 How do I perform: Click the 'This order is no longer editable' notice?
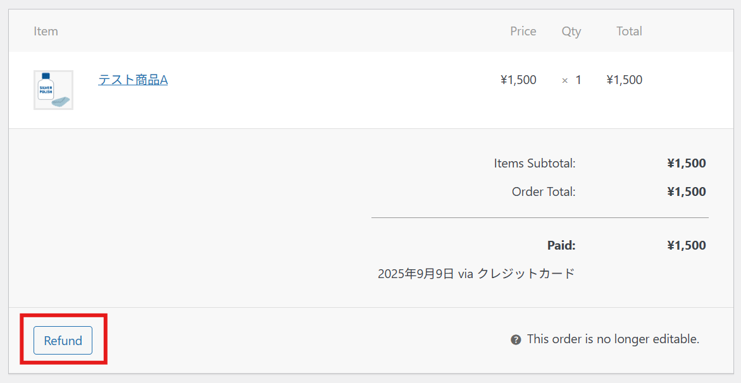(x=613, y=339)
